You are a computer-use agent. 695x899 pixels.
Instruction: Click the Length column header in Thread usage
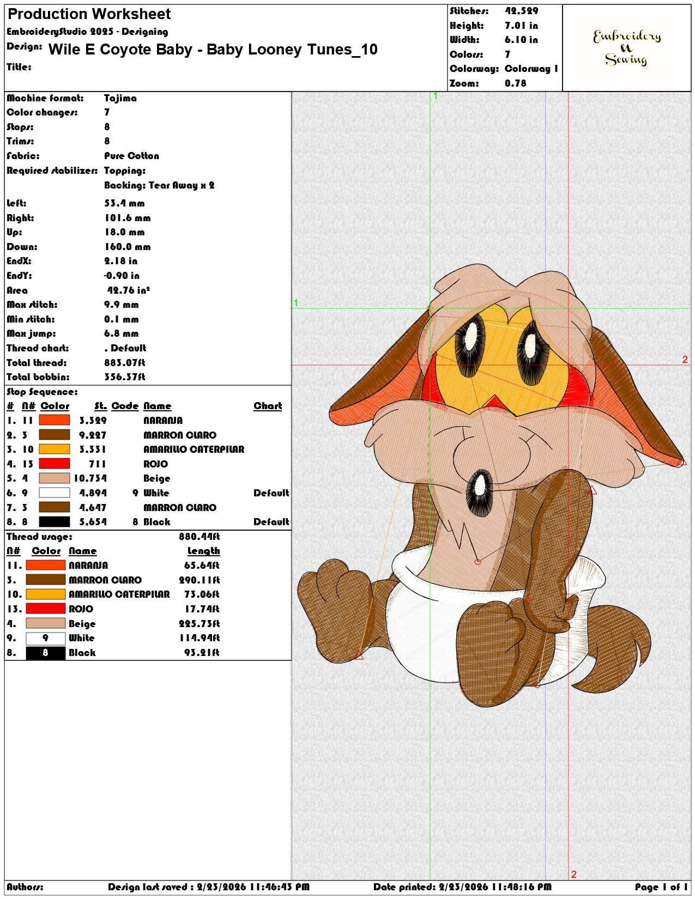[204, 551]
